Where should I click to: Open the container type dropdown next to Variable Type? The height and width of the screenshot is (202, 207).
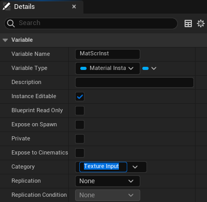coord(149,68)
